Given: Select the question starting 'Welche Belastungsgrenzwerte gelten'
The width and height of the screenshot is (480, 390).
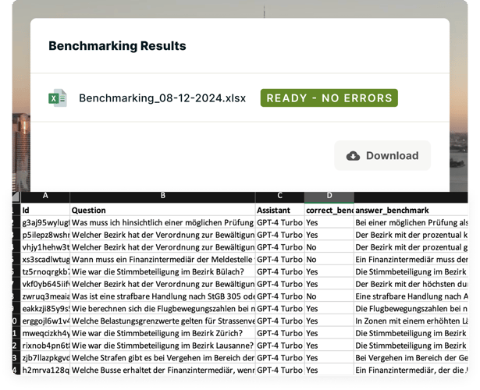Looking at the screenshot, I should pos(162,321).
